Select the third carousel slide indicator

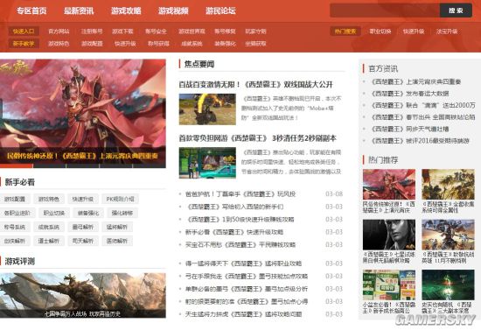pyautogui.click(x=82, y=165)
